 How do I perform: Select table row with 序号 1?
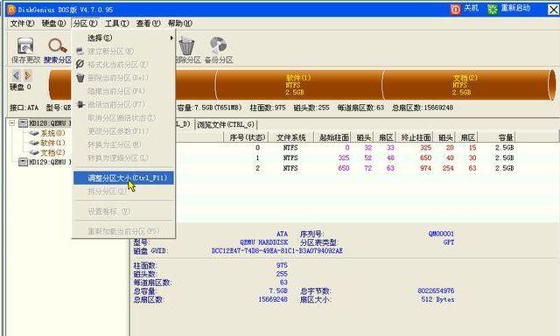point(345,157)
